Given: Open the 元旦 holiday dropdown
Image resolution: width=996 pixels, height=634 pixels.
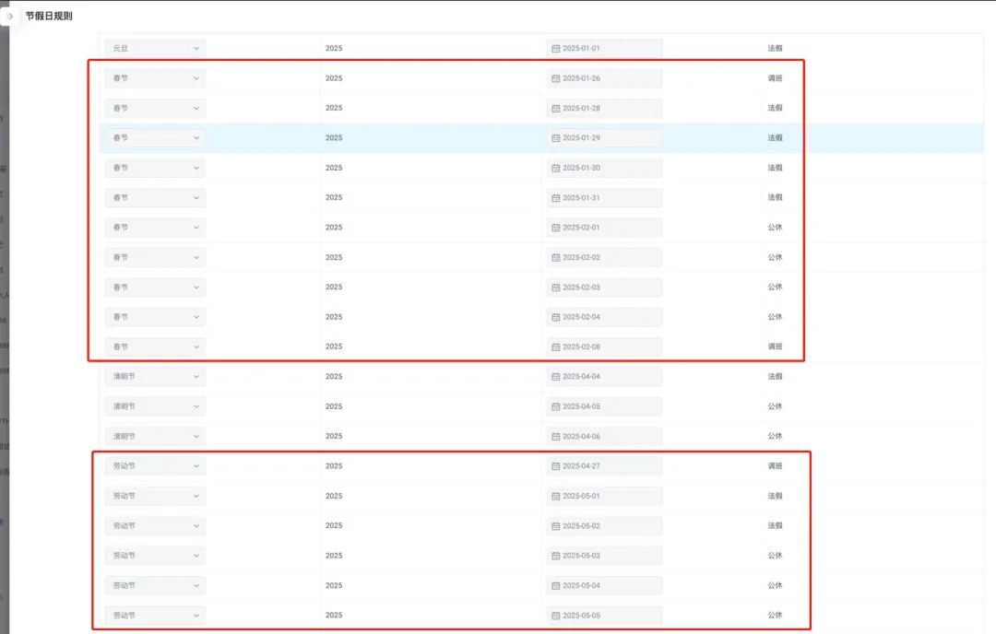Looking at the screenshot, I should (155, 48).
